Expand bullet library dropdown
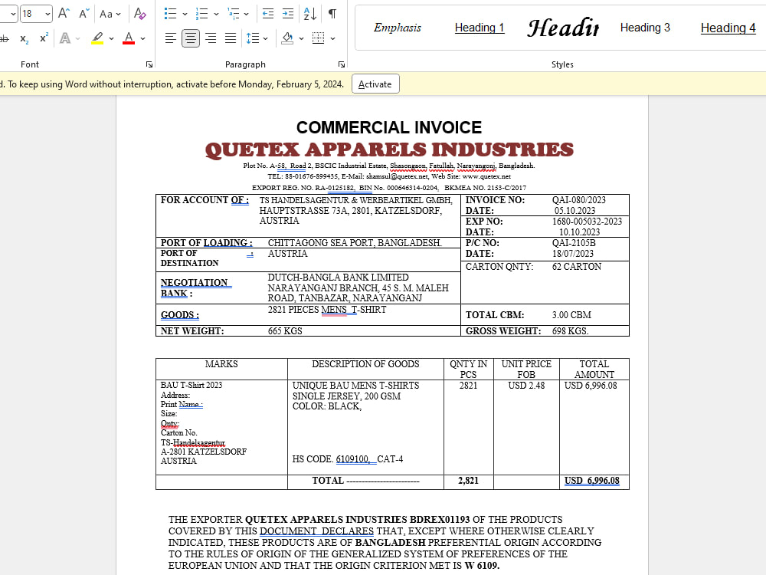This screenshot has height=575, width=766. point(185,14)
